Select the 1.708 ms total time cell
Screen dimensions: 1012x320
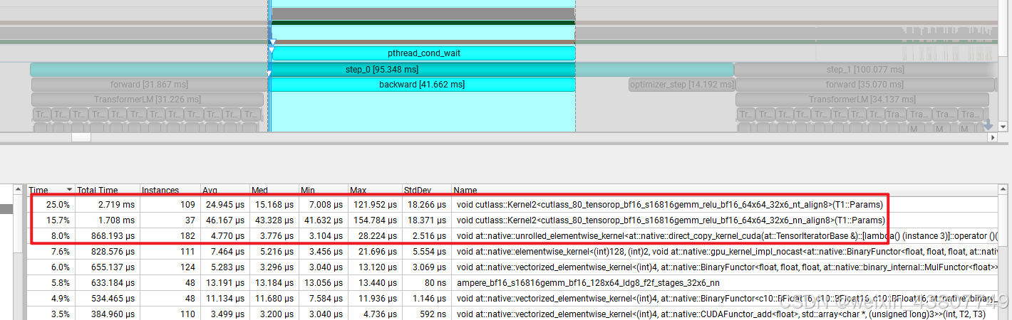(x=108, y=220)
